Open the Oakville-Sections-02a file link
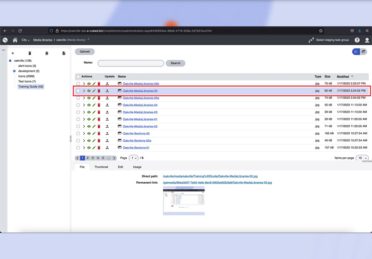Viewport: 372px width, 259px height. [137, 140]
